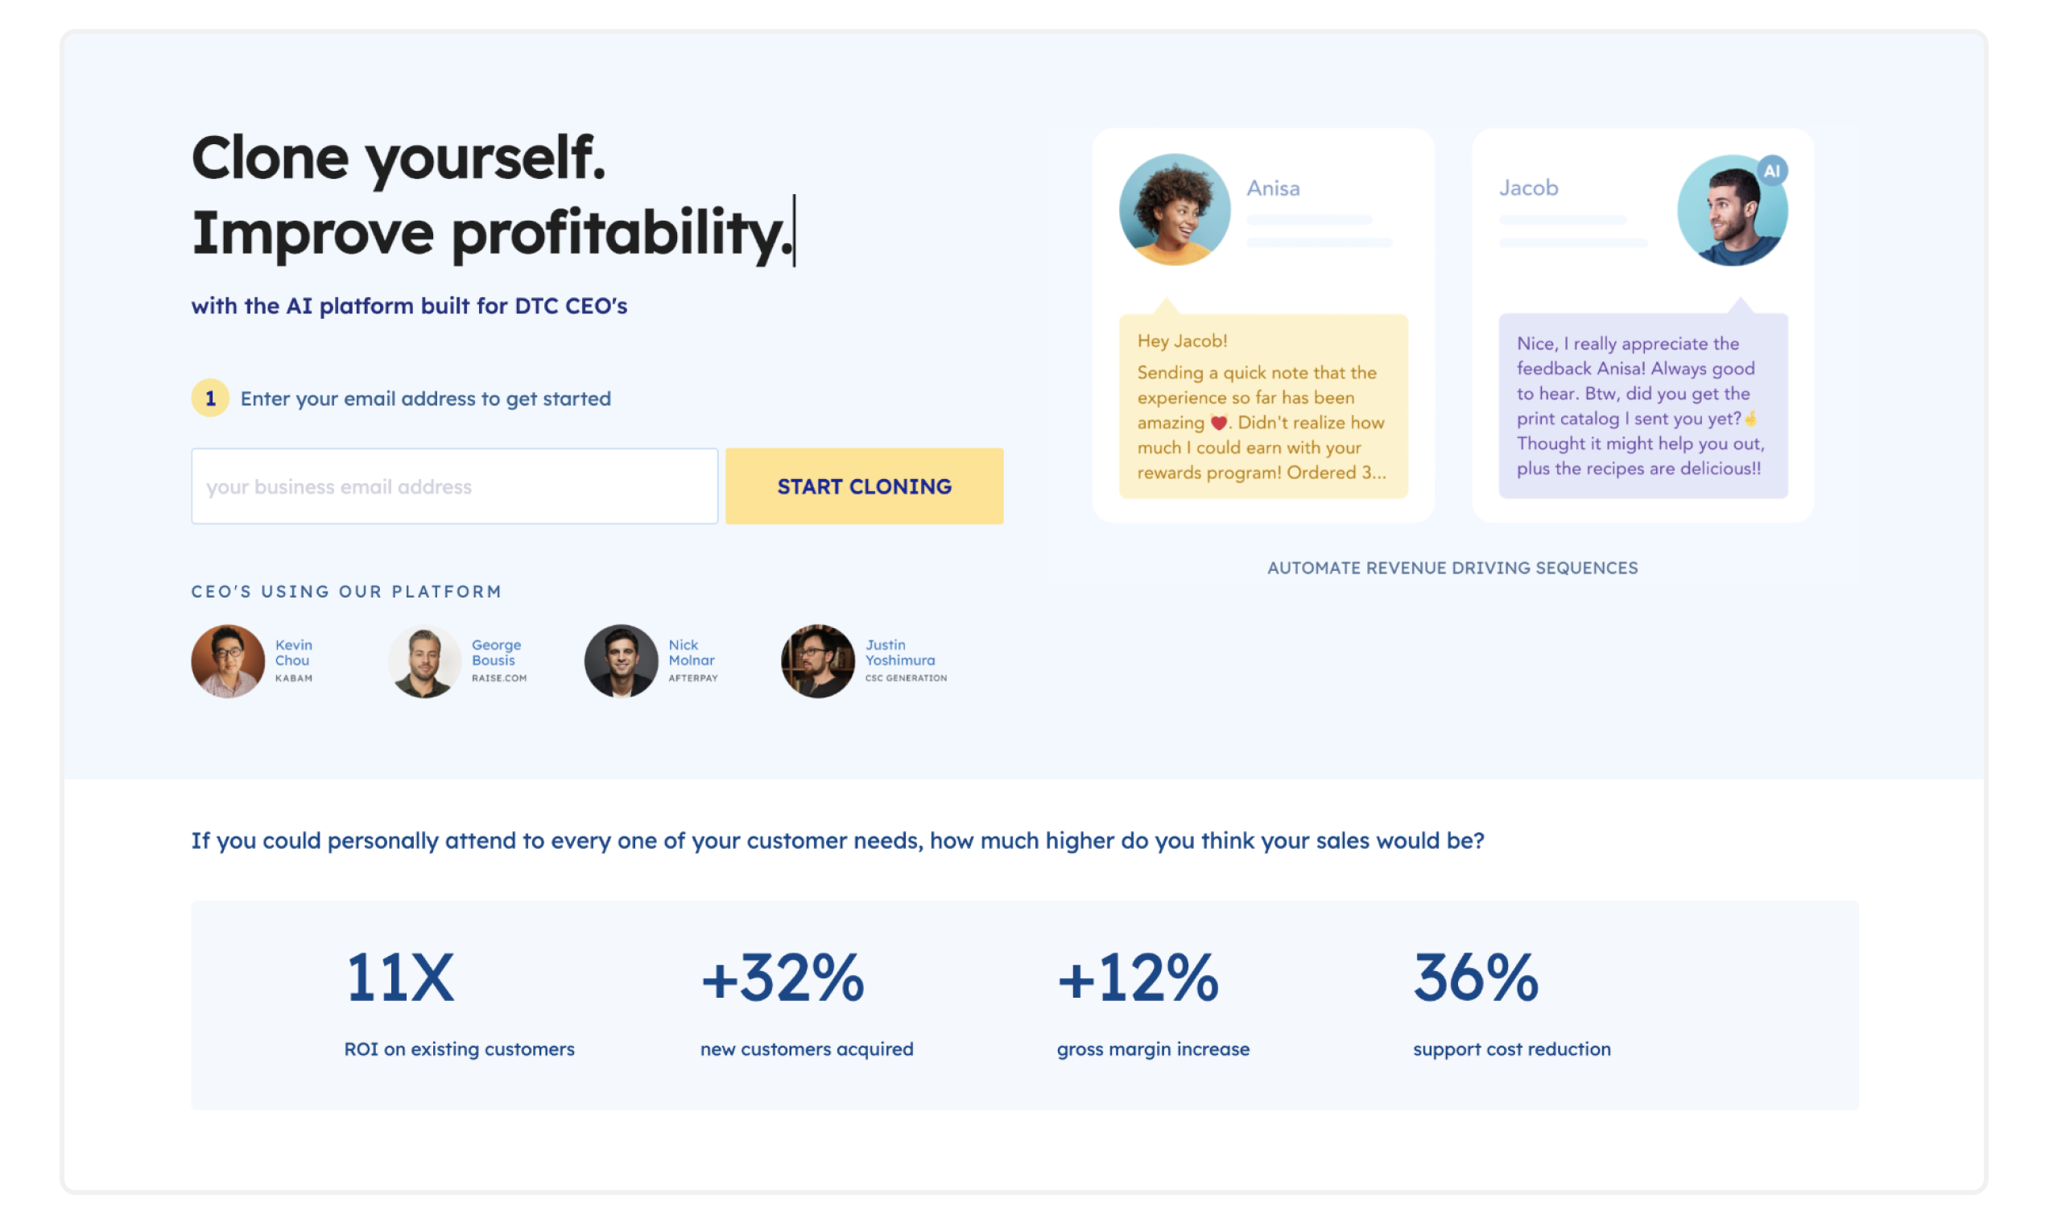Click the START CLONING button
Viewport: 2045px width, 1224px height.
pos(864,486)
